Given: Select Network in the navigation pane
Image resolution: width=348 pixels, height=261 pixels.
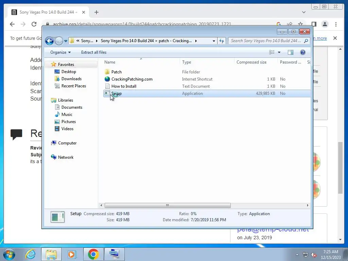Looking at the screenshot, I should (x=66, y=157).
